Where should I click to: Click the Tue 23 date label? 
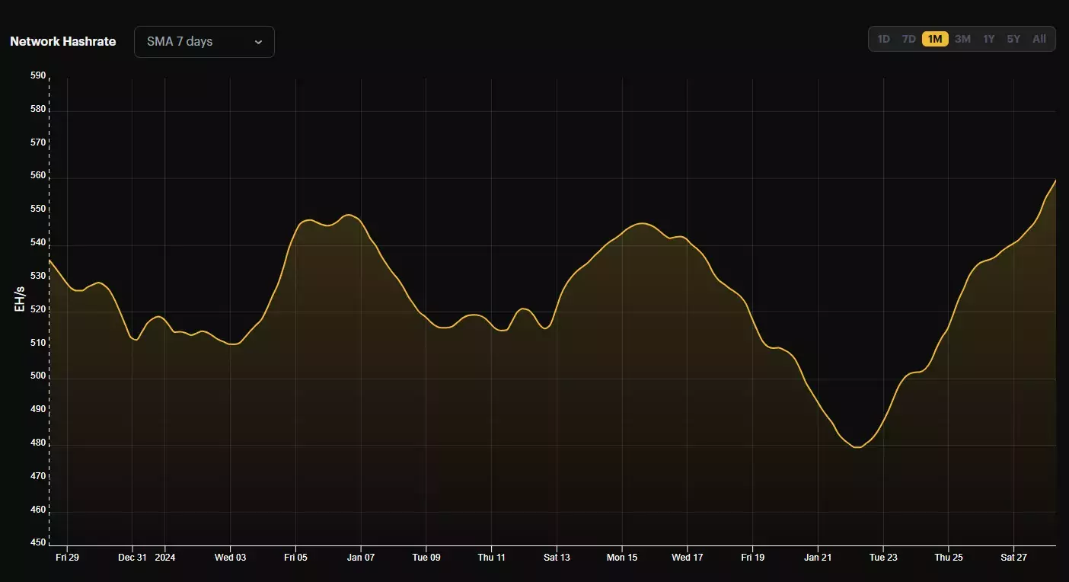[x=883, y=558]
